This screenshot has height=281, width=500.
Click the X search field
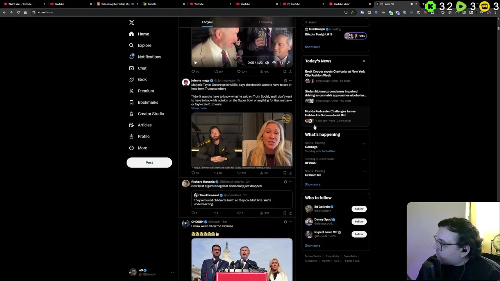[x=336, y=22]
